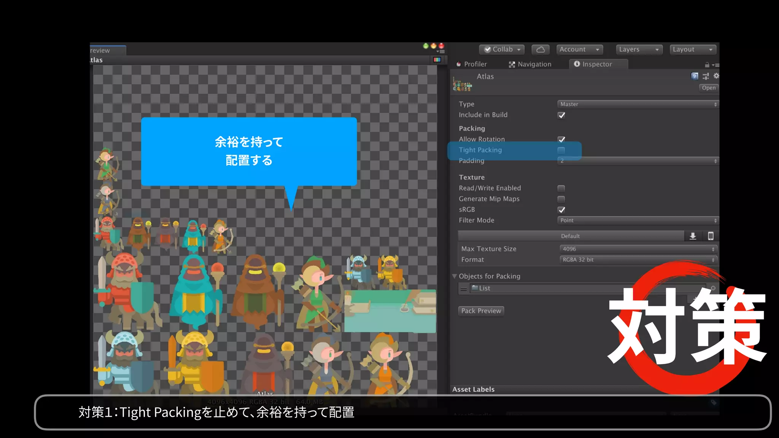The image size is (779, 438).
Task: Open Max Texture Size dropdown
Action: 638,249
